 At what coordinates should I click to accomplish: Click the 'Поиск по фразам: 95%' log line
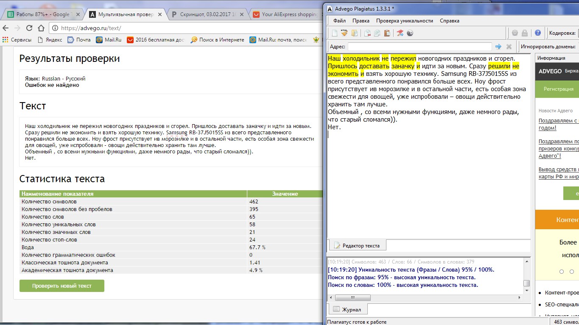[x=402, y=278]
